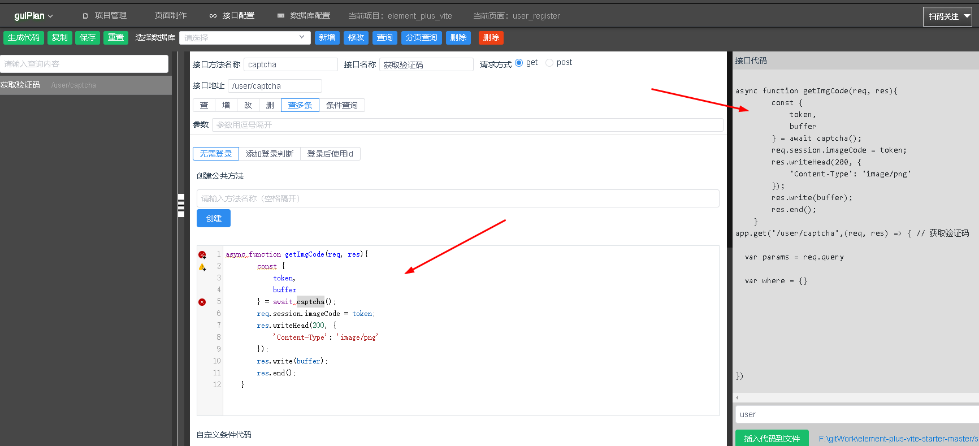
Task: Focus the 参数 input field
Action: [x=467, y=125]
